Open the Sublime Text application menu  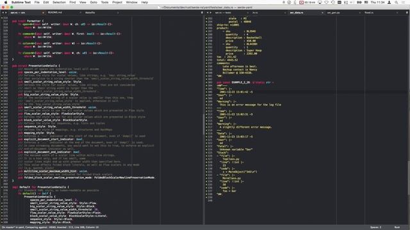pyautogui.click(x=21, y=3)
